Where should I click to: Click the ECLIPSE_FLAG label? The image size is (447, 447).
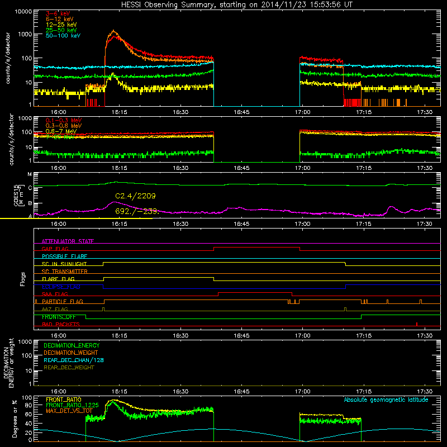(x=61, y=287)
